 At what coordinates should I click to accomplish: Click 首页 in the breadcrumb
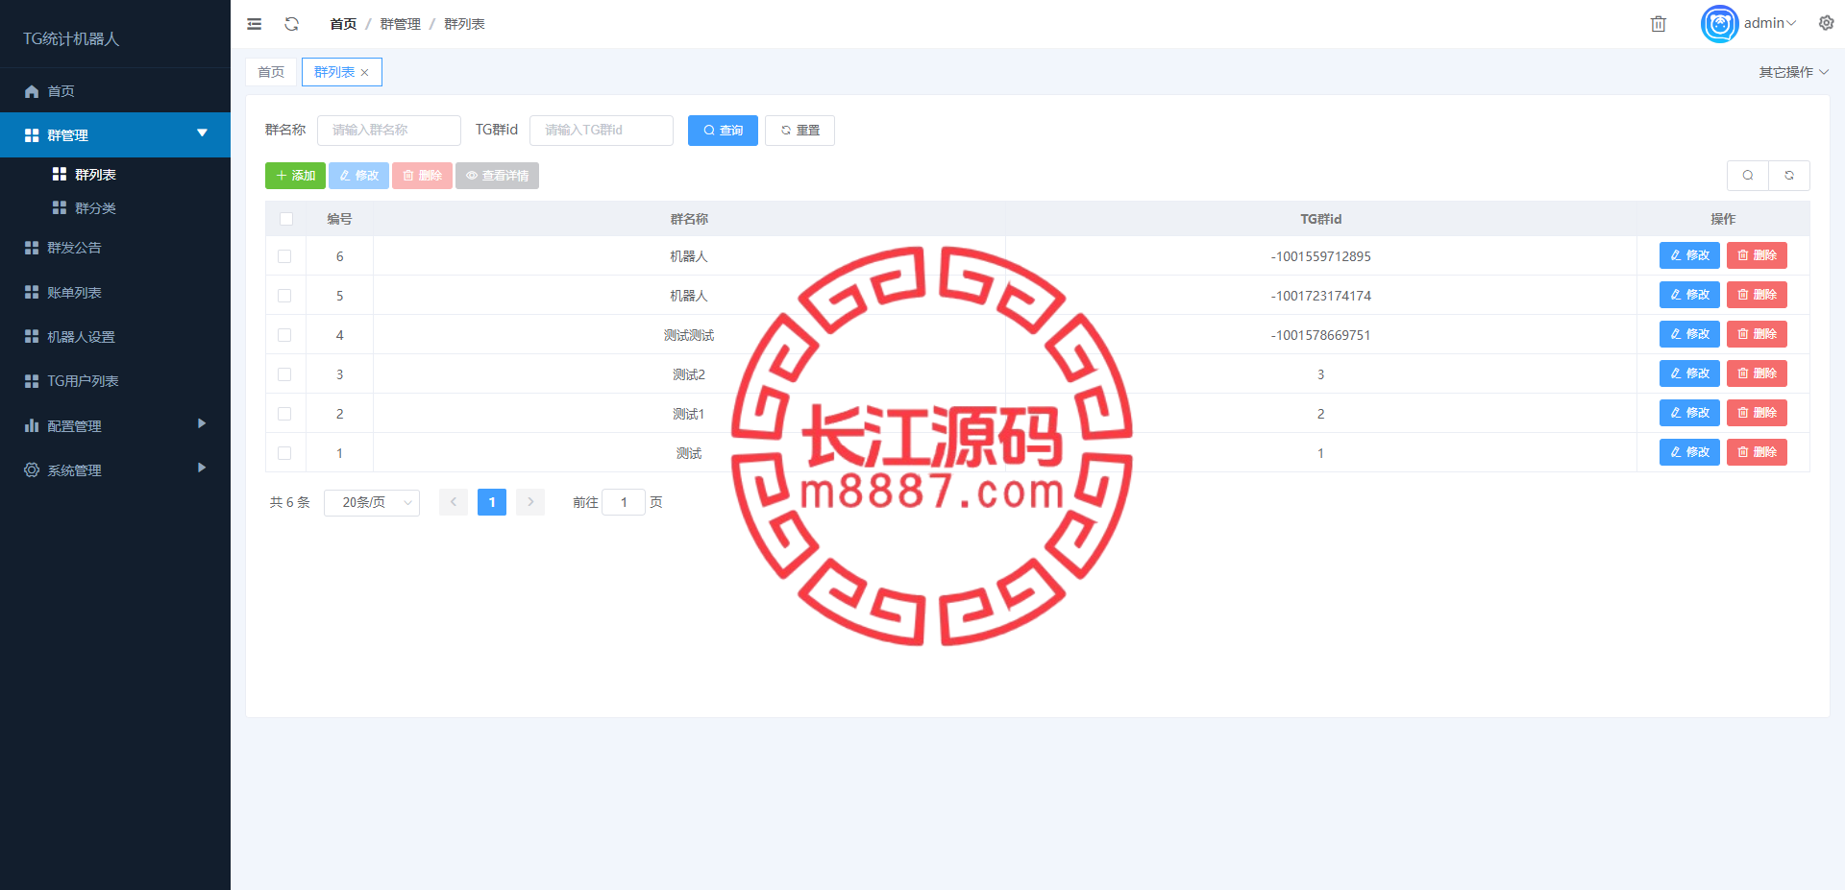pos(343,24)
